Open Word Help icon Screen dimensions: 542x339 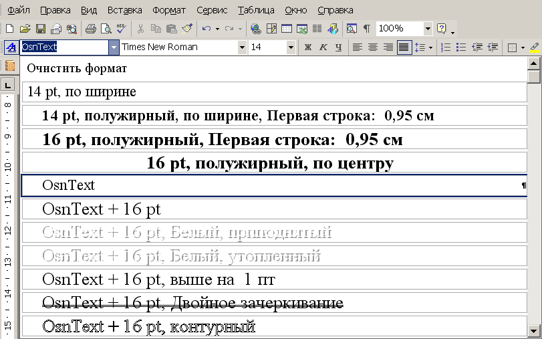coord(441,29)
